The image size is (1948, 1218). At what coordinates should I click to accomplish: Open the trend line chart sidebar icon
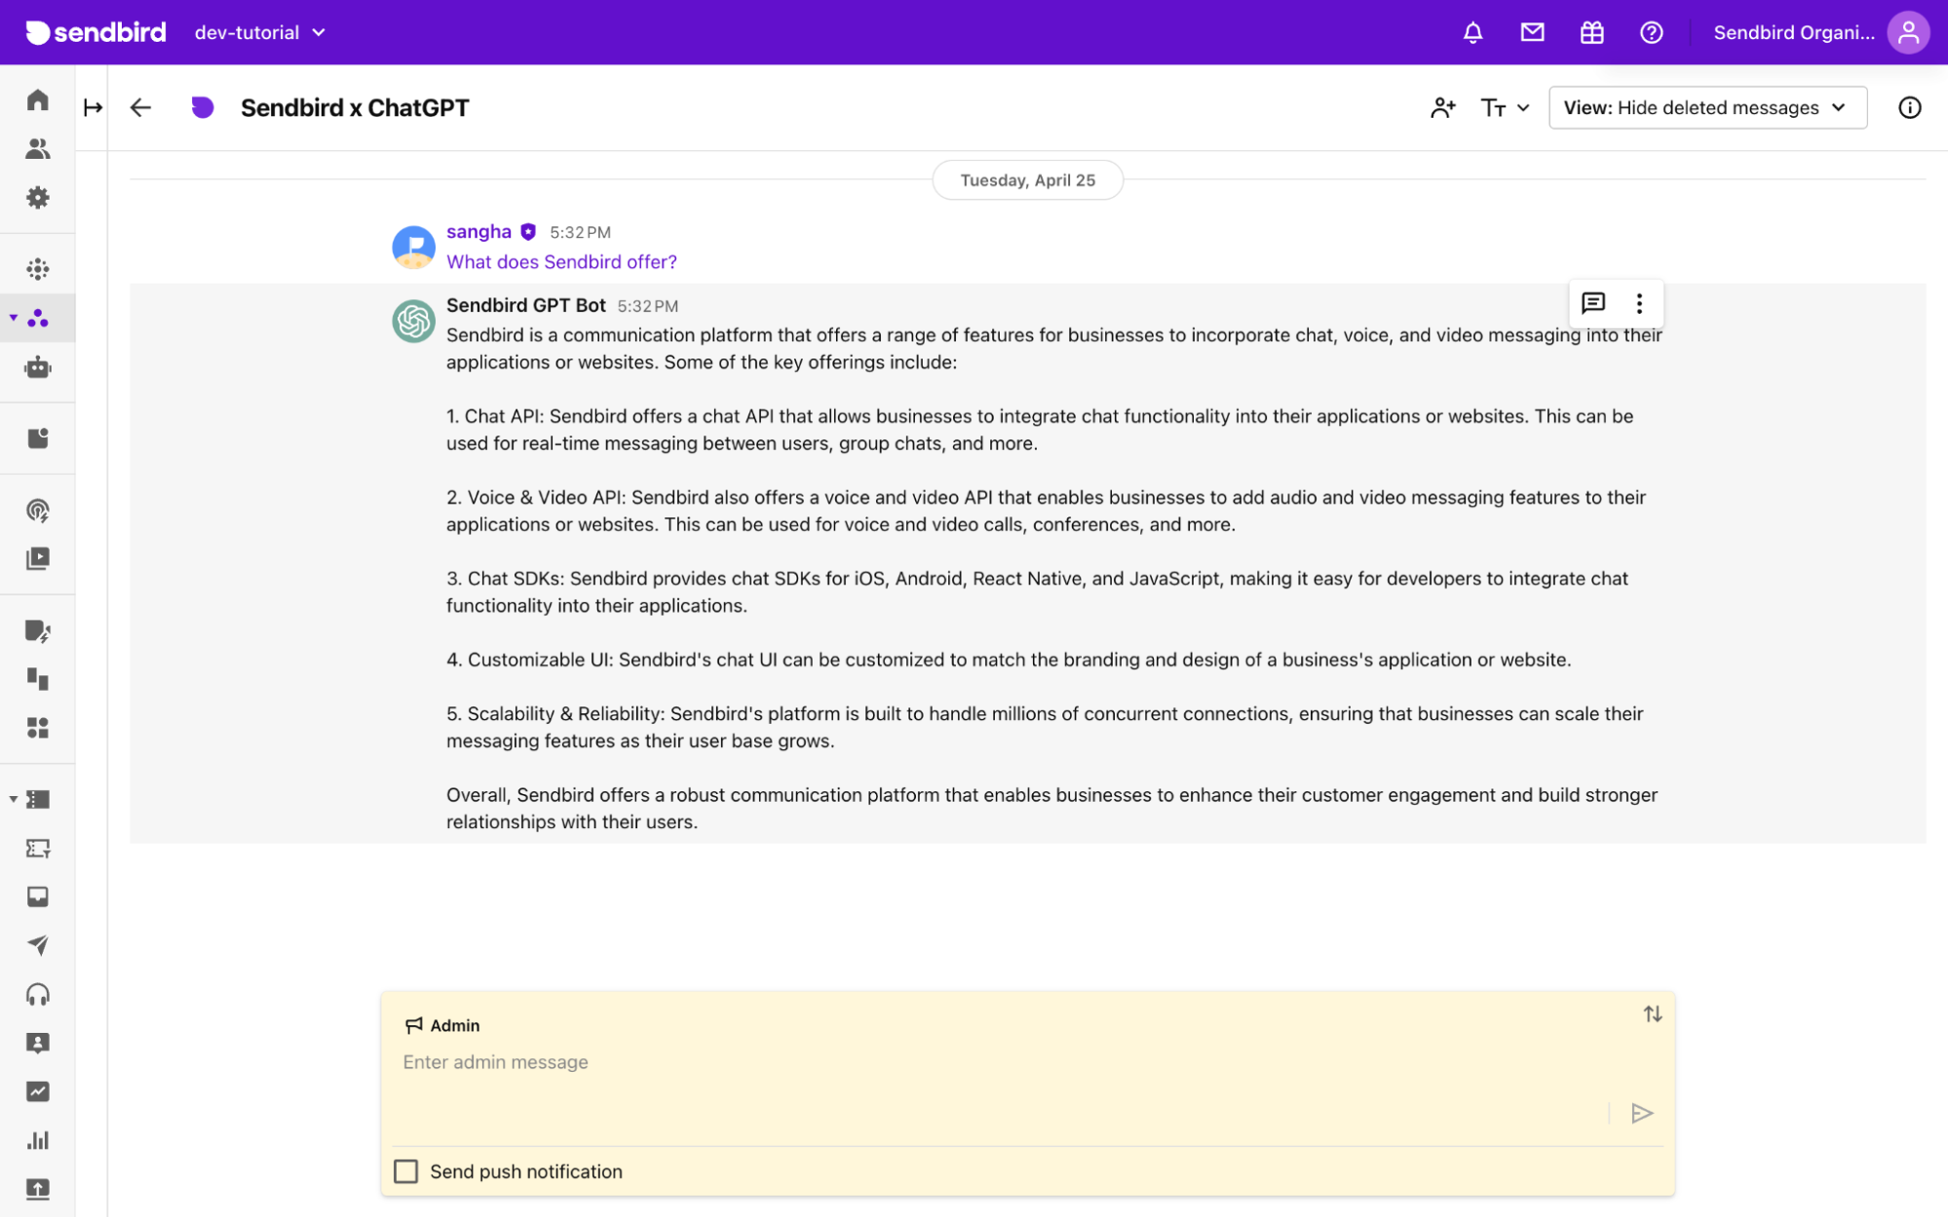tap(37, 1091)
